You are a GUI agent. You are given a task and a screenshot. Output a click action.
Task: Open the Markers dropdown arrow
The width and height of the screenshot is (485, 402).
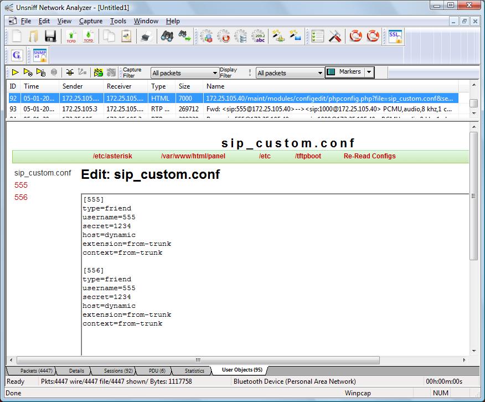(x=369, y=73)
